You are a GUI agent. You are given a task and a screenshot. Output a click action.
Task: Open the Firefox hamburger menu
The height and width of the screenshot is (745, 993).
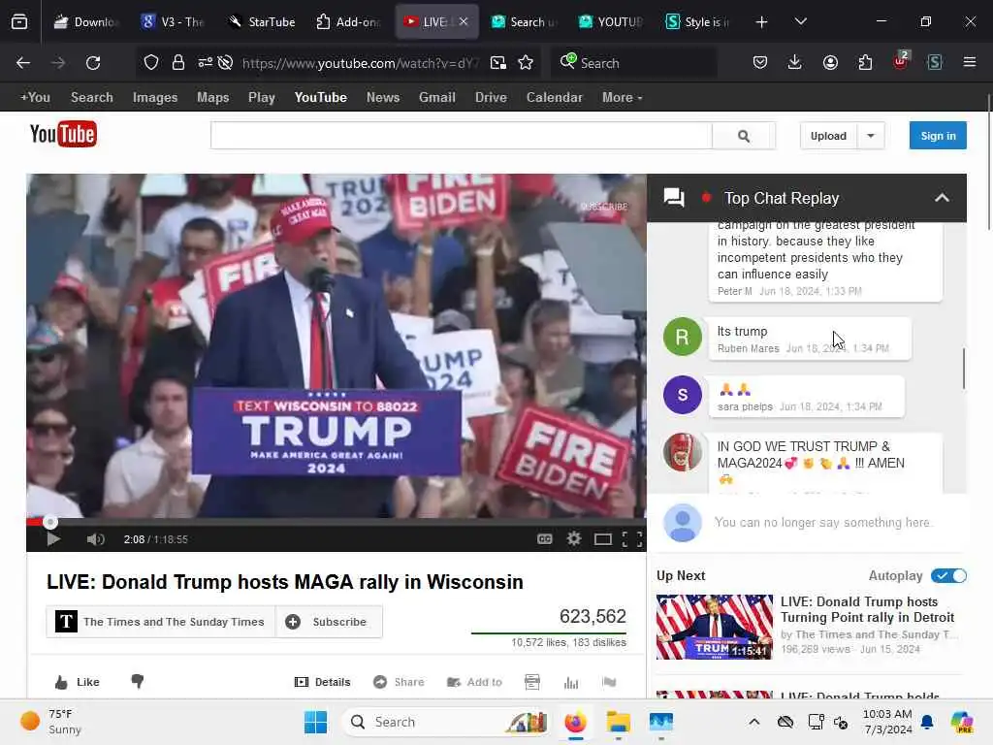click(970, 62)
